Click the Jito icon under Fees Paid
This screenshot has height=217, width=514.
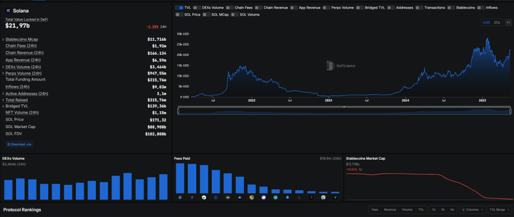[228, 197]
